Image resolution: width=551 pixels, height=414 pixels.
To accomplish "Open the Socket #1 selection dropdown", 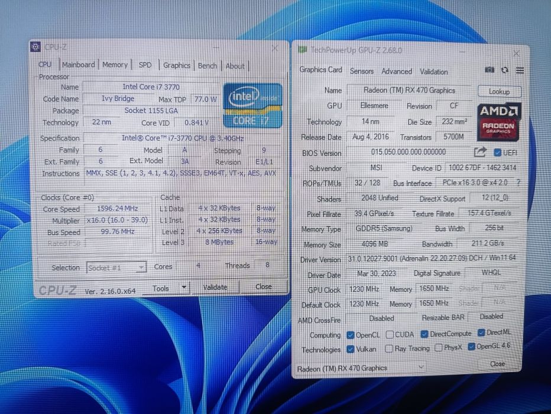I will (116, 267).
